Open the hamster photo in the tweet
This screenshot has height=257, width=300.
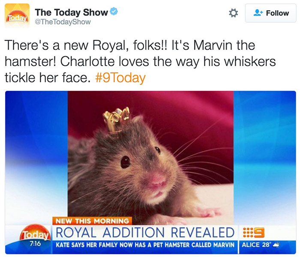click(x=150, y=172)
